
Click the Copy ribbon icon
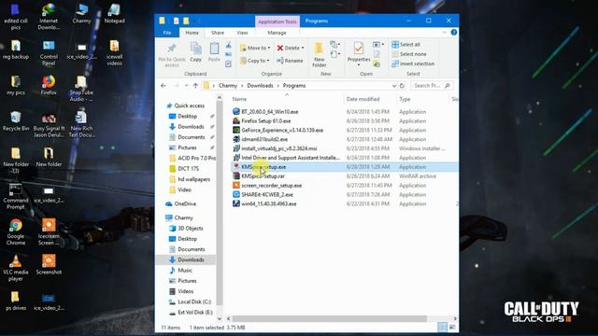pyautogui.click(x=195, y=52)
